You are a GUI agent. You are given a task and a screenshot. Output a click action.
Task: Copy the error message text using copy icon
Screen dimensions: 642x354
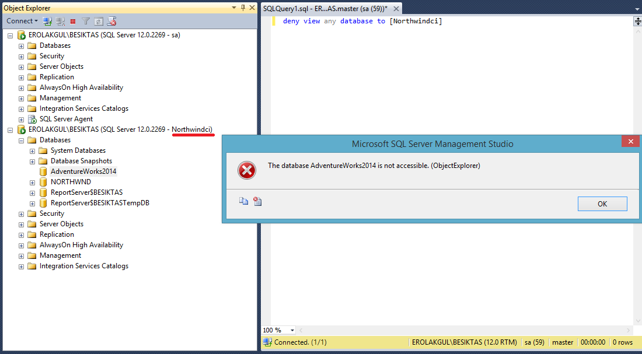point(244,201)
